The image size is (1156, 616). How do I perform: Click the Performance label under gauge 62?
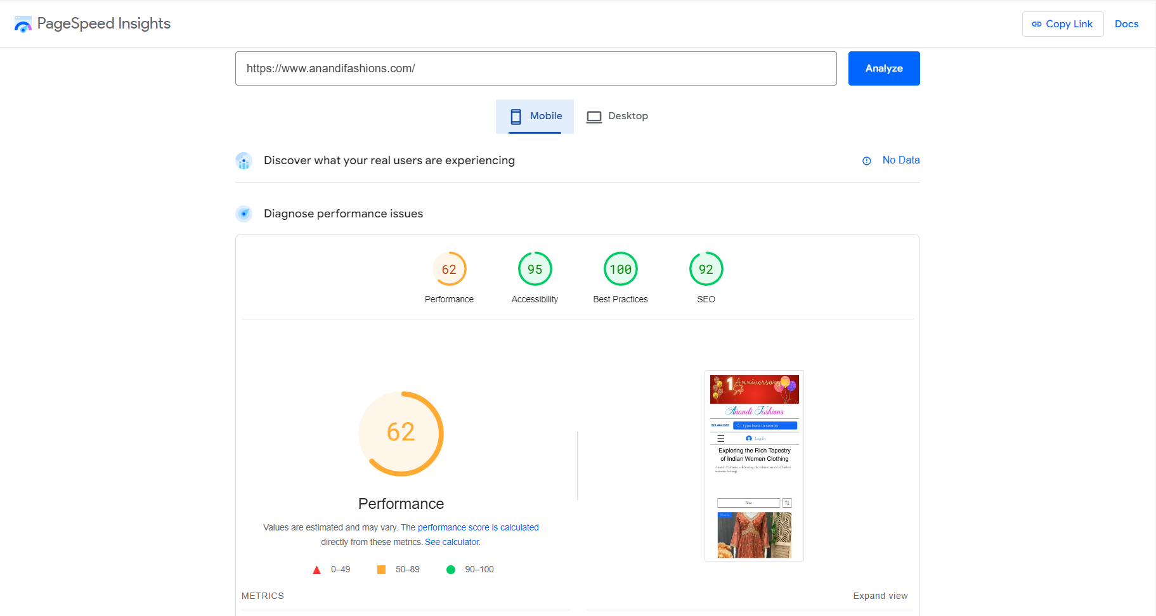pos(449,299)
